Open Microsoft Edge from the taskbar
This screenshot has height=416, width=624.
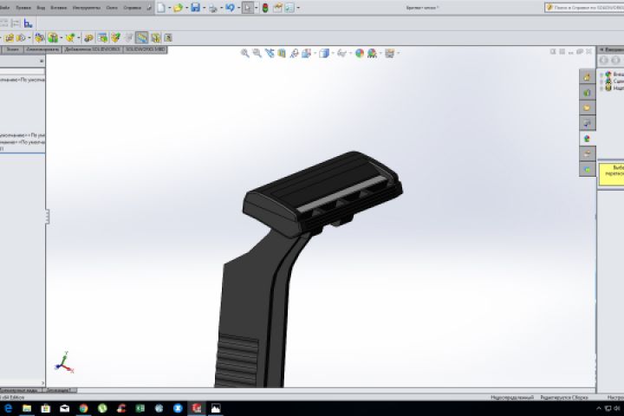pyautogui.click(x=8, y=408)
